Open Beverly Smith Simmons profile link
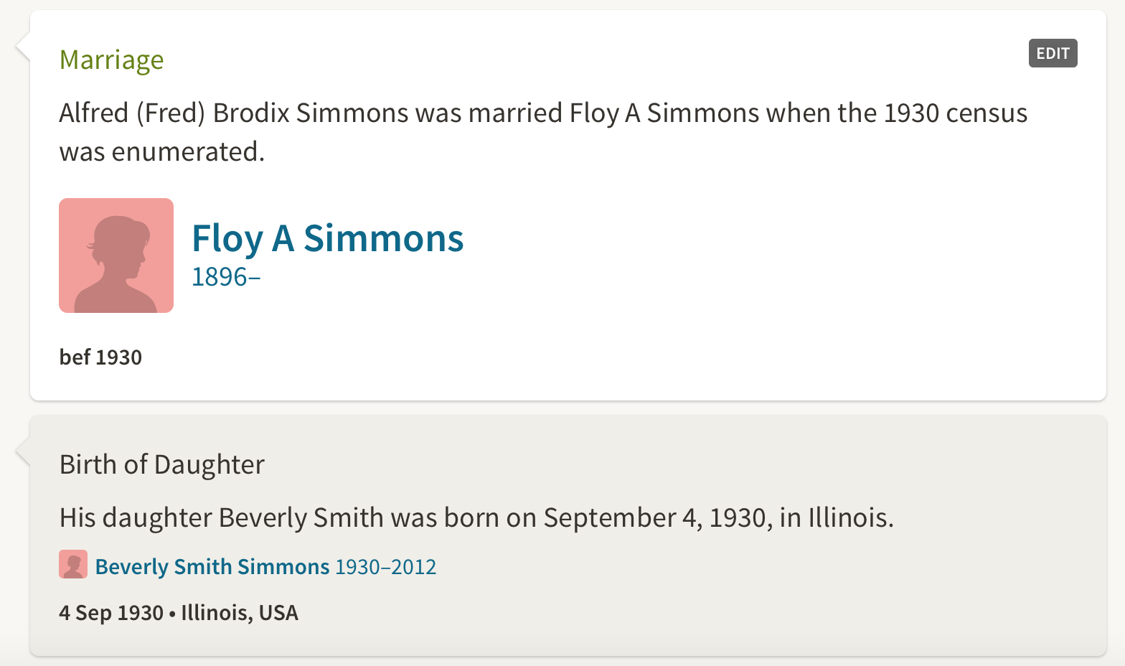 coord(212,566)
